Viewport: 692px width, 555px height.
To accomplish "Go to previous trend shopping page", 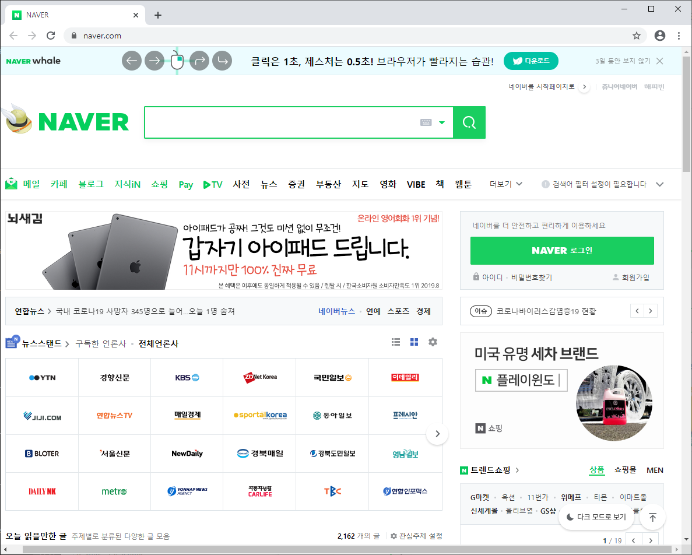I will (x=634, y=540).
